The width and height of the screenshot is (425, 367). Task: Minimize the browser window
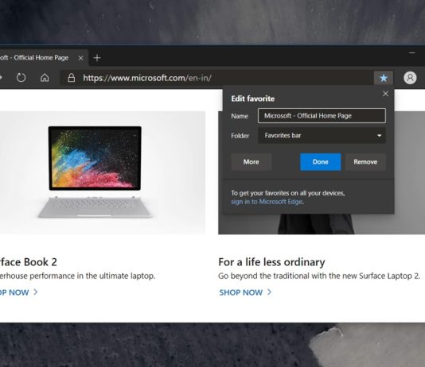[x=412, y=53]
